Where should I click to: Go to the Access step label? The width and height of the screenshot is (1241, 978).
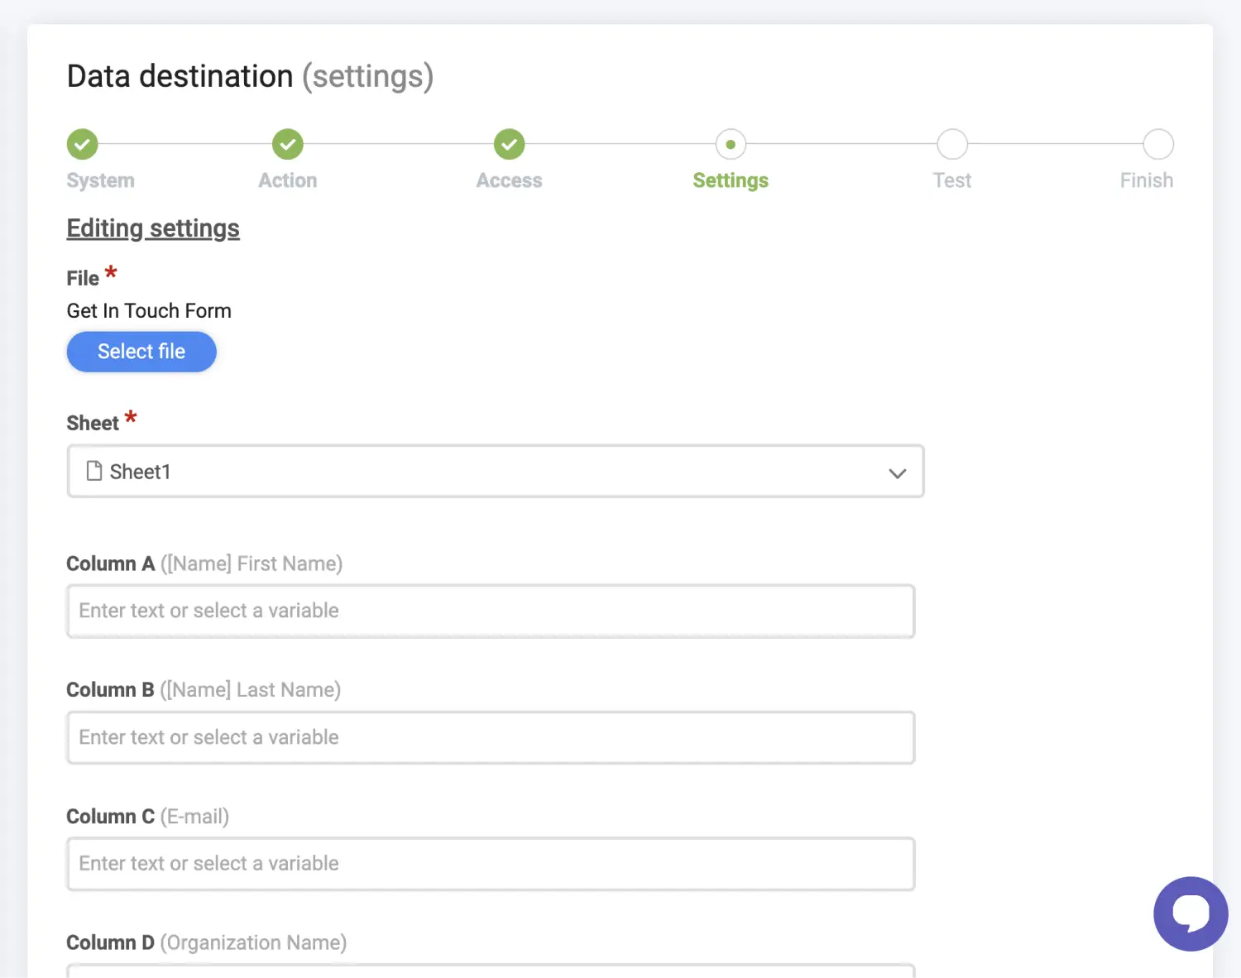510,180
